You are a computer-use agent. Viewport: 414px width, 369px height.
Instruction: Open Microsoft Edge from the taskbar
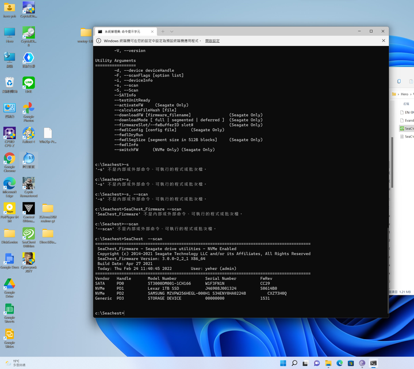pos(340,363)
